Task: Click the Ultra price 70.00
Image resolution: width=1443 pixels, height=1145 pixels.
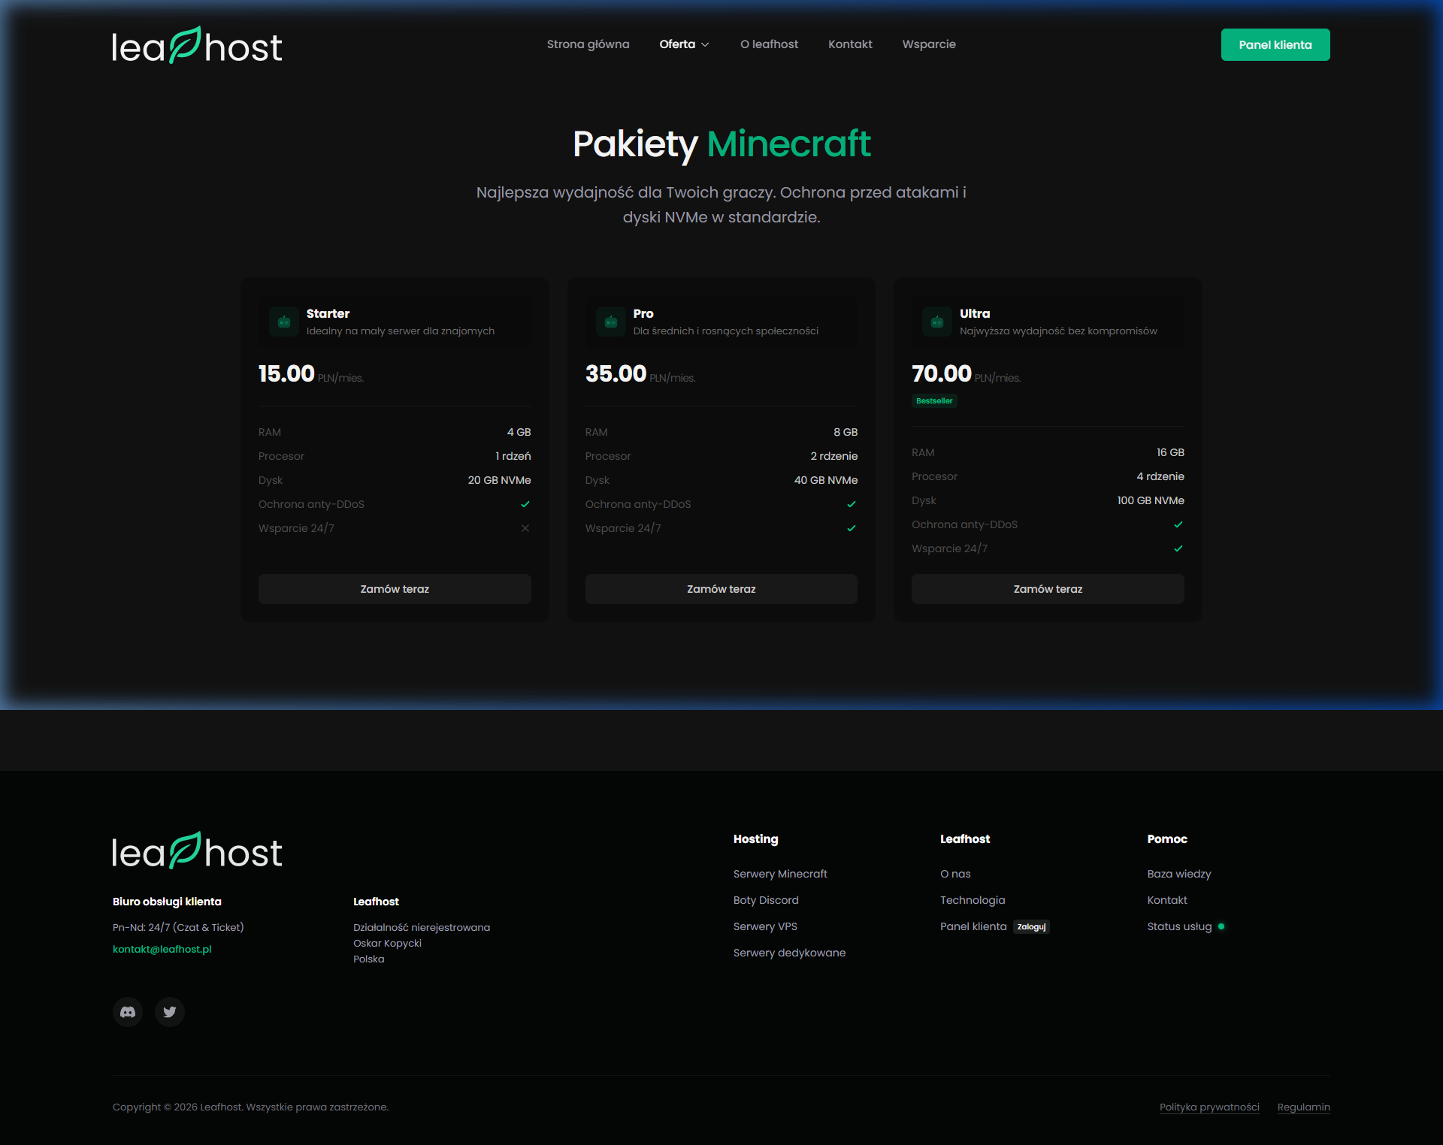Action: (x=941, y=373)
